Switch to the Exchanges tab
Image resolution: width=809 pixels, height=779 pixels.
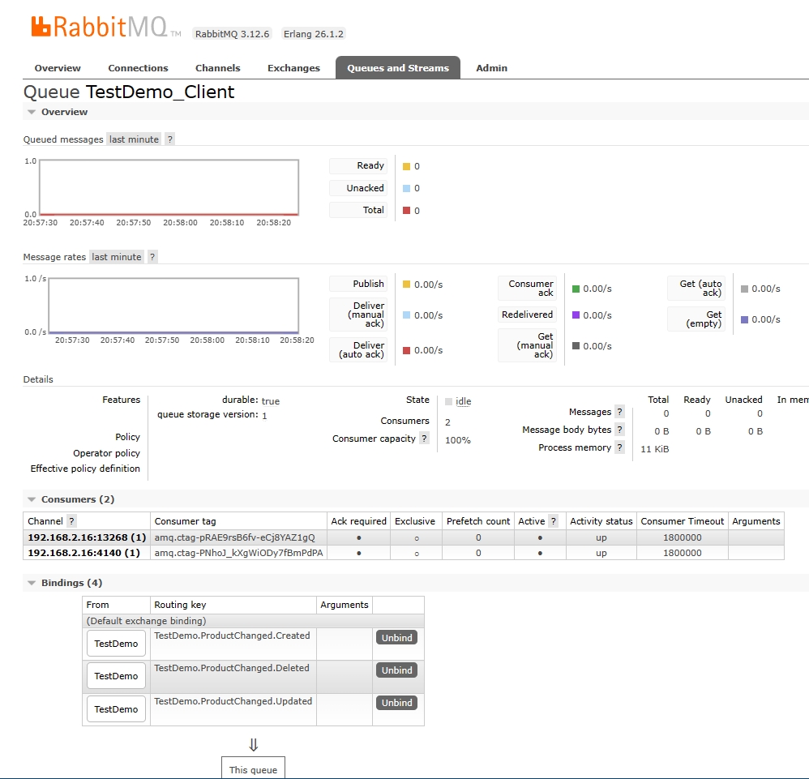pyautogui.click(x=293, y=68)
